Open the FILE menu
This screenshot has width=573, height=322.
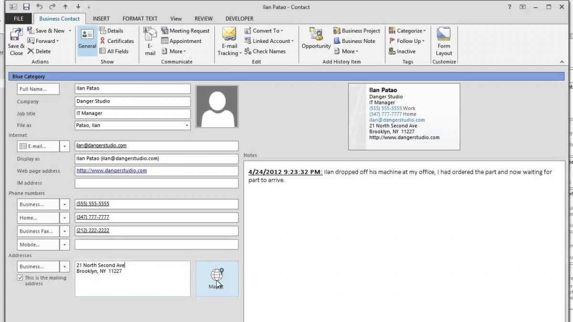[19, 19]
